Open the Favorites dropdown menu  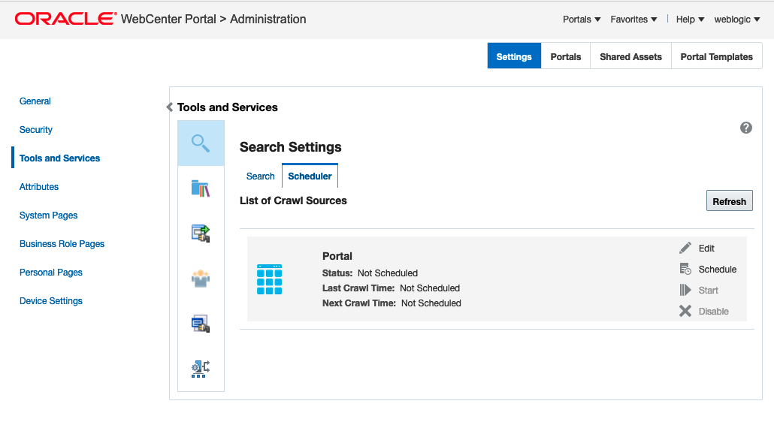[633, 20]
